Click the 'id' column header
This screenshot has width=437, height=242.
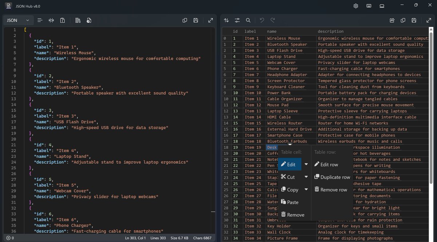(235, 32)
